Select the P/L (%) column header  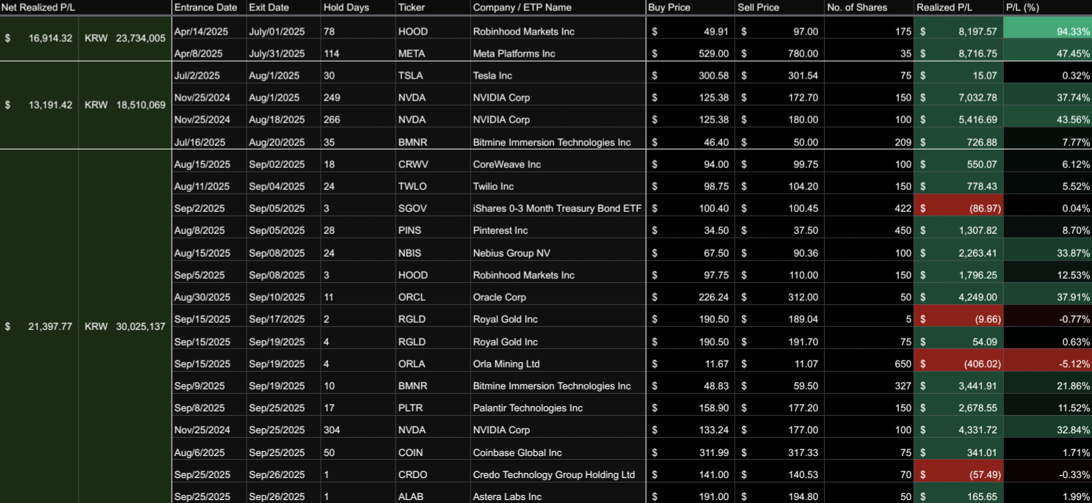click(1047, 7)
